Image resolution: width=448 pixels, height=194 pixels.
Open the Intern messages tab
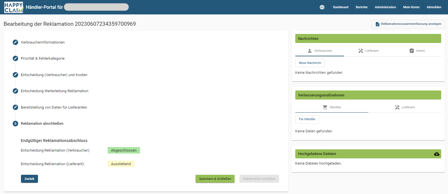click(417, 51)
